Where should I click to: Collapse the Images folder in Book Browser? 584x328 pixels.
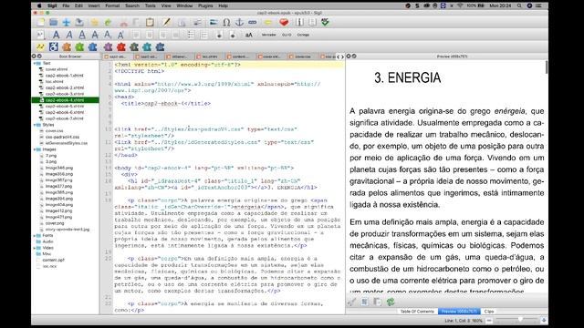[x=35, y=149]
